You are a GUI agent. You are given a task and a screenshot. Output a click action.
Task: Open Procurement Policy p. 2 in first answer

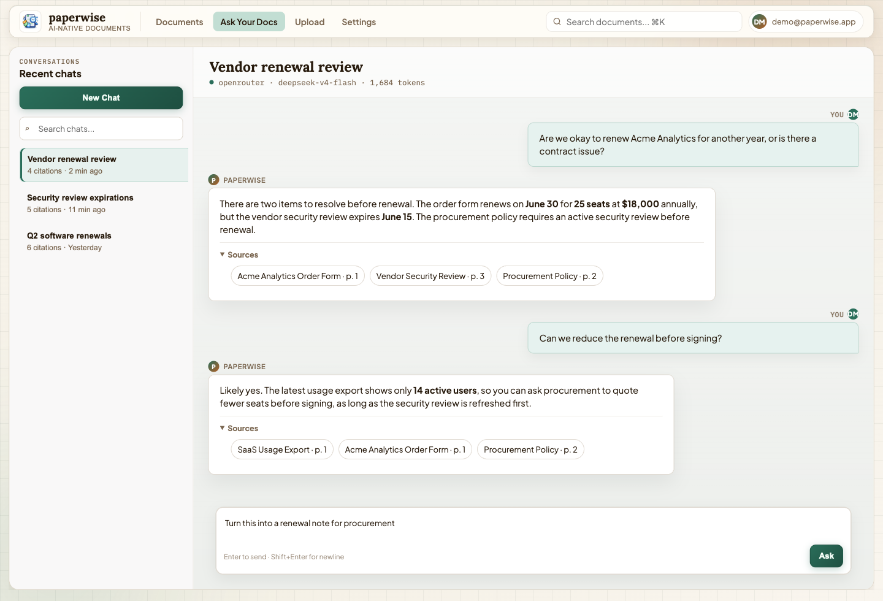pos(549,276)
